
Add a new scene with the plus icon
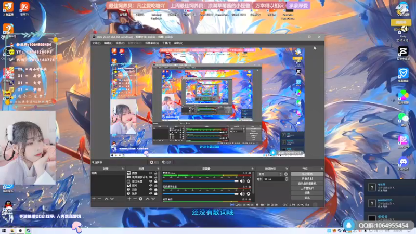[x=94, y=199]
